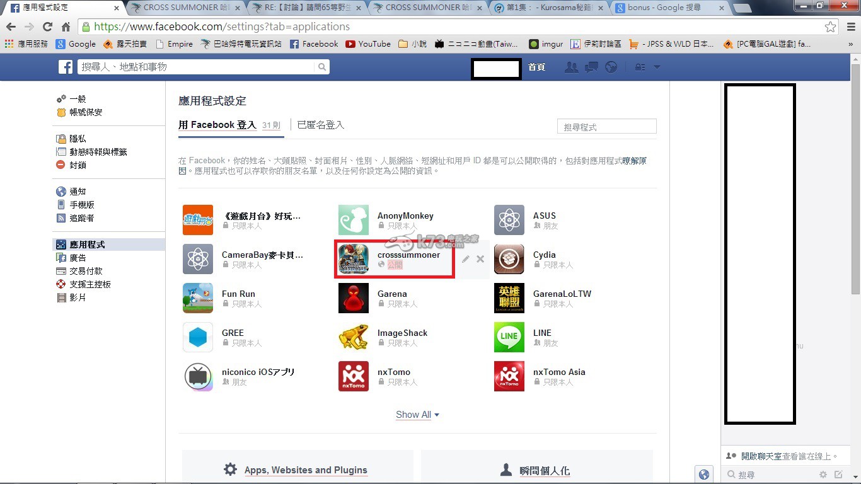Click the ImageShack frog icon
Viewport: 861px width, 484px height.
coord(353,337)
